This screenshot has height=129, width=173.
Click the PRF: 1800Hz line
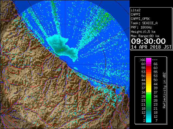(x=141, y=27)
